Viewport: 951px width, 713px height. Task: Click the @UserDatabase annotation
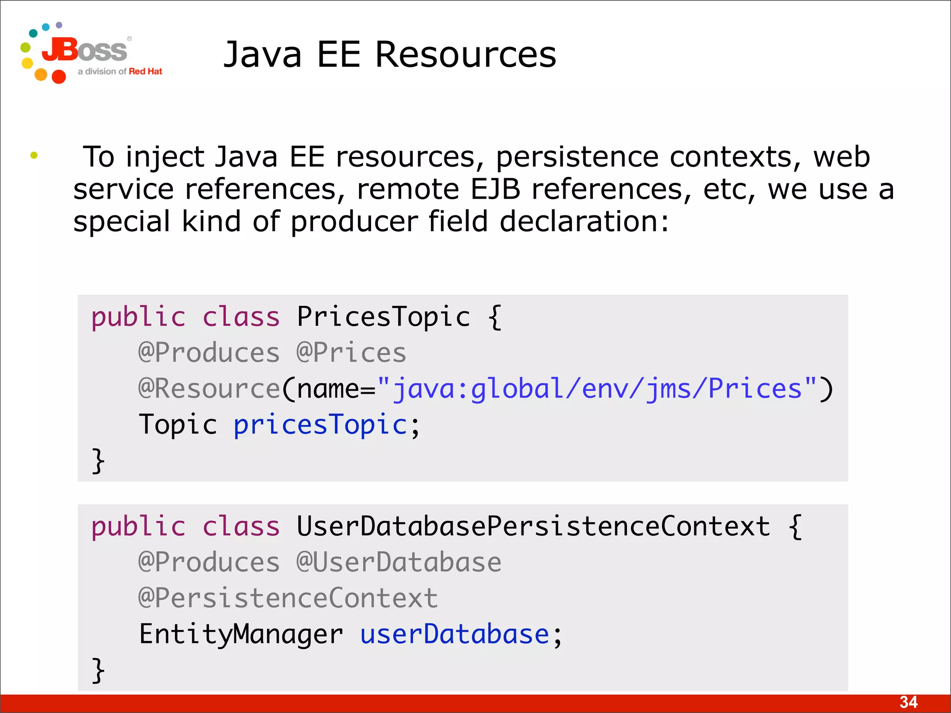click(x=398, y=563)
